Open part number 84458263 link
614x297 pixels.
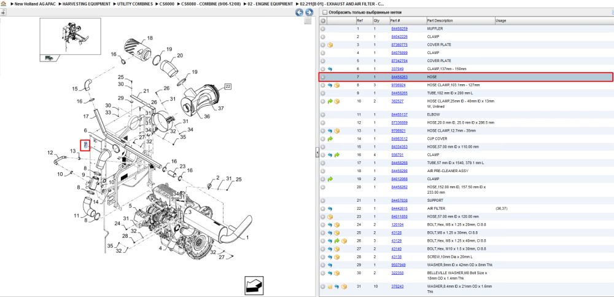(x=400, y=77)
